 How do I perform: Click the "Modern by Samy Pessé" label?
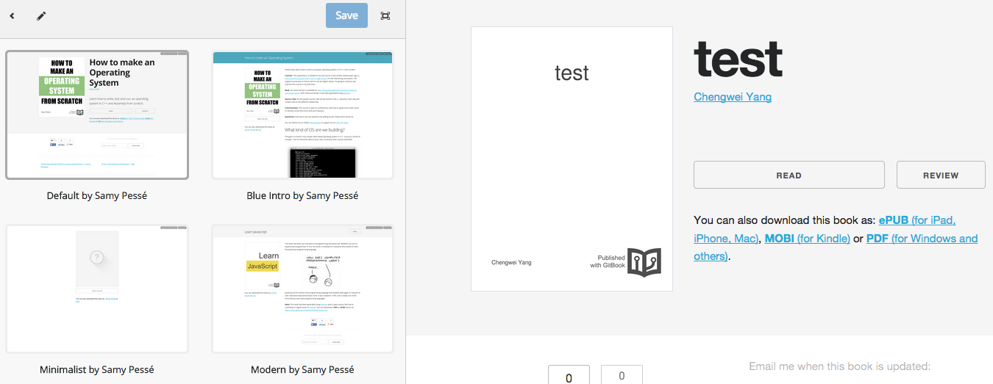point(302,369)
